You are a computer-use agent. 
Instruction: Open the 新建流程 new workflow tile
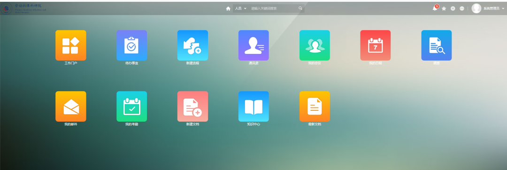pyautogui.click(x=193, y=45)
